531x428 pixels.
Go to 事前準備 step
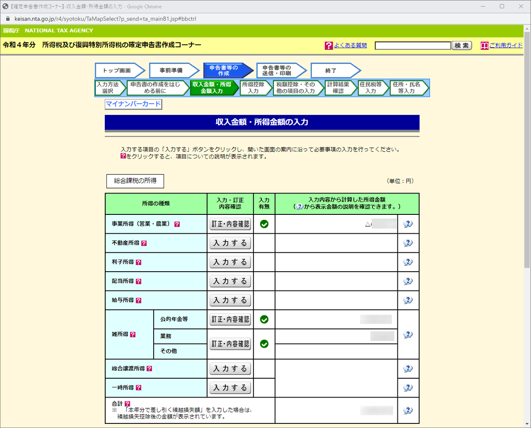[x=174, y=71]
